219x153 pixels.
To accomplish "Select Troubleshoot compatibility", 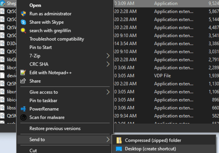I will point(57,39).
